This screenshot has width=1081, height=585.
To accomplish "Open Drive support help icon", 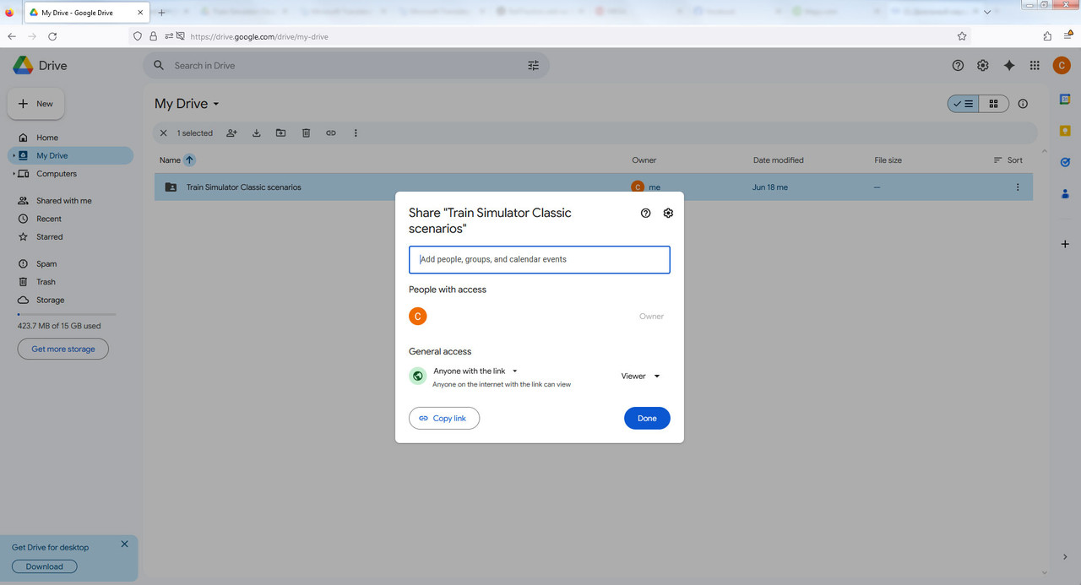I will click(958, 66).
